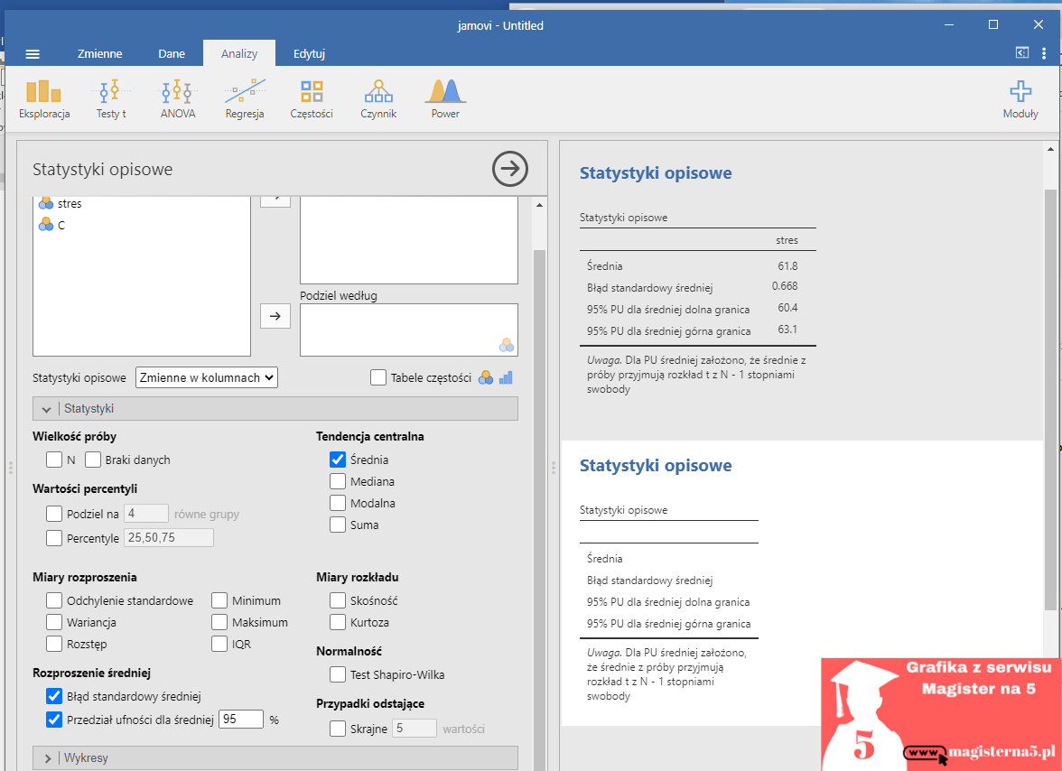The height and width of the screenshot is (771, 1062).
Task: Open Moduły plus icon
Action: click(x=1020, y=98)
